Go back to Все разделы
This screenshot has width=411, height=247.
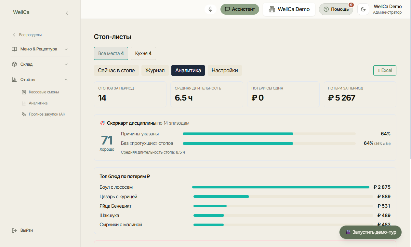click(27, 35)
